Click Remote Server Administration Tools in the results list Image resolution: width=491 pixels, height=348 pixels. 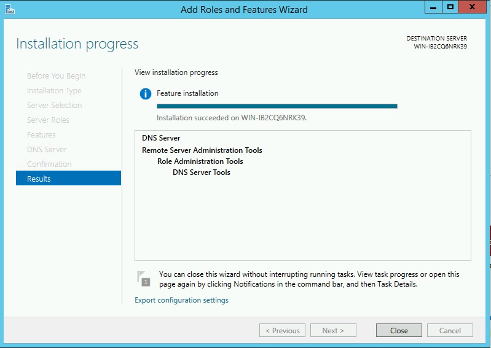point(202,150)
